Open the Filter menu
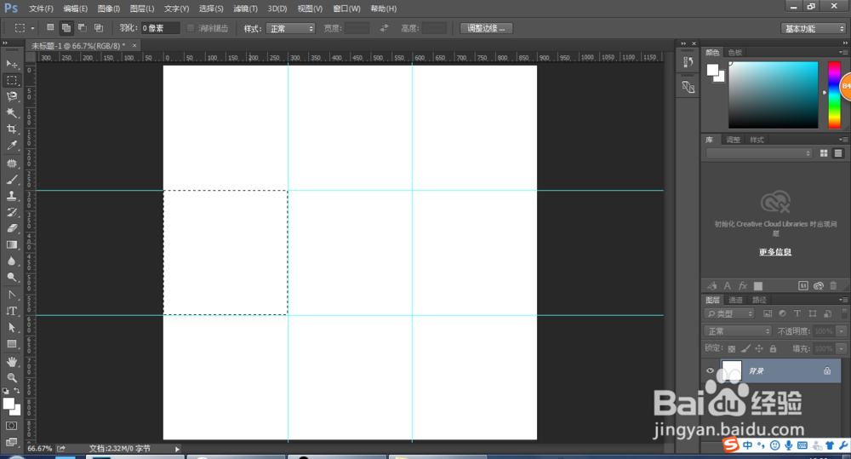Image resolution: width=851 pixels, height=459 pixels. 245,9
